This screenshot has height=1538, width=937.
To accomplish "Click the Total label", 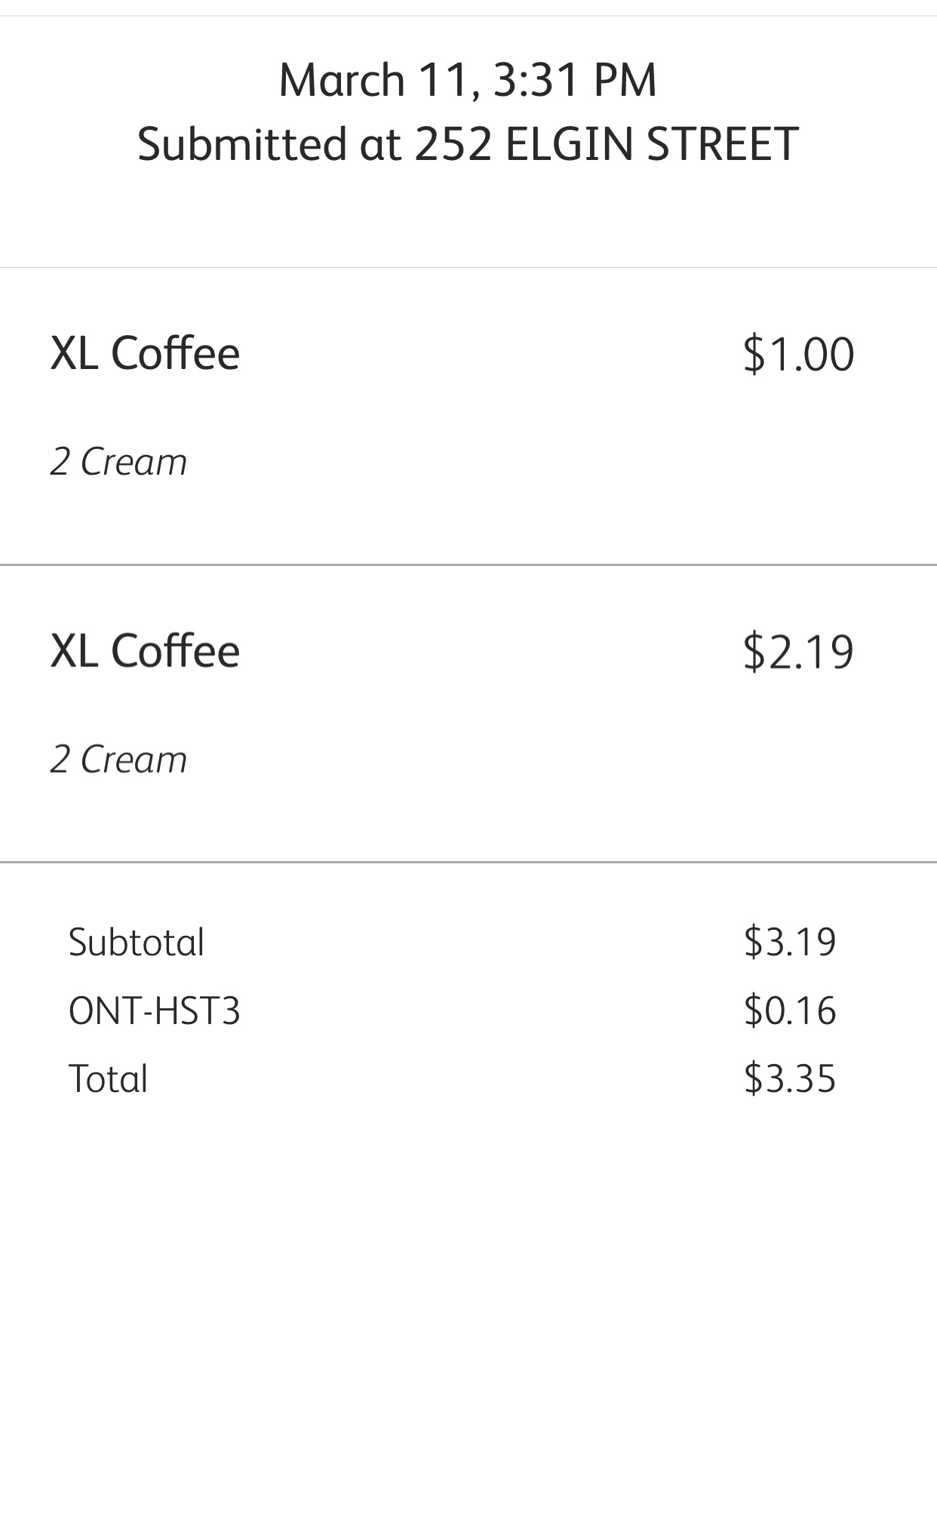I will (108, 1078).
